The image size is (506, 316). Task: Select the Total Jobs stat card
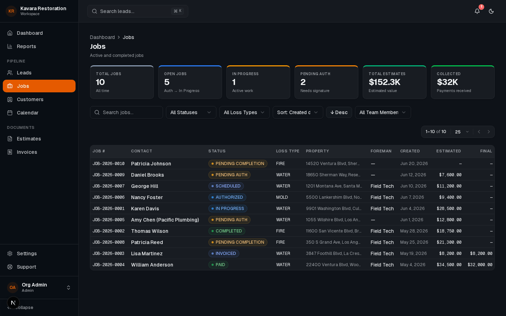point(122,82)
